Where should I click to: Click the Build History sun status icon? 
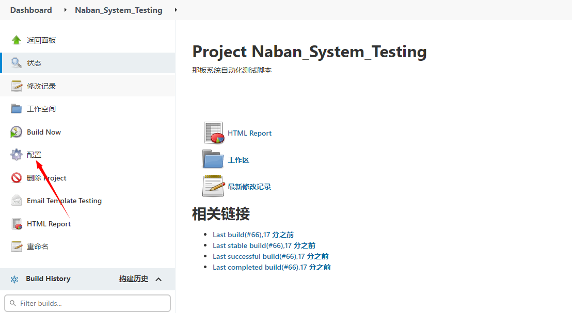14,279
